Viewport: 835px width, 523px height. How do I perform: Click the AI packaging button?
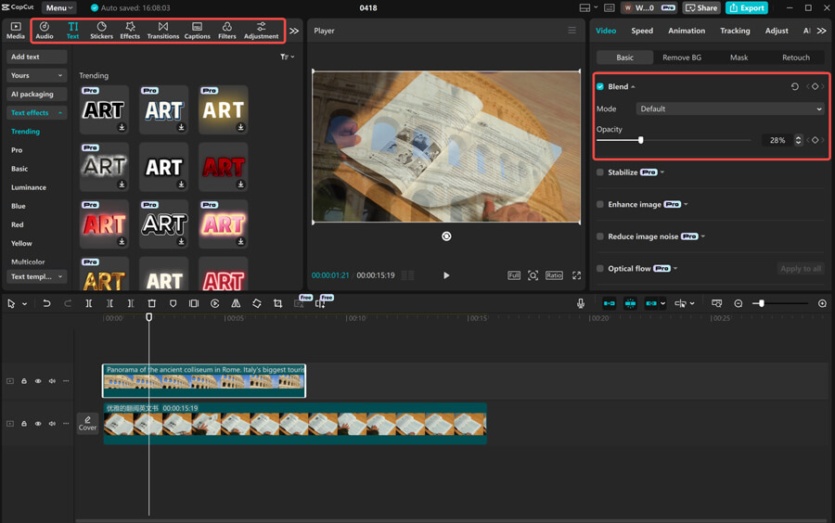click(36, 94)
